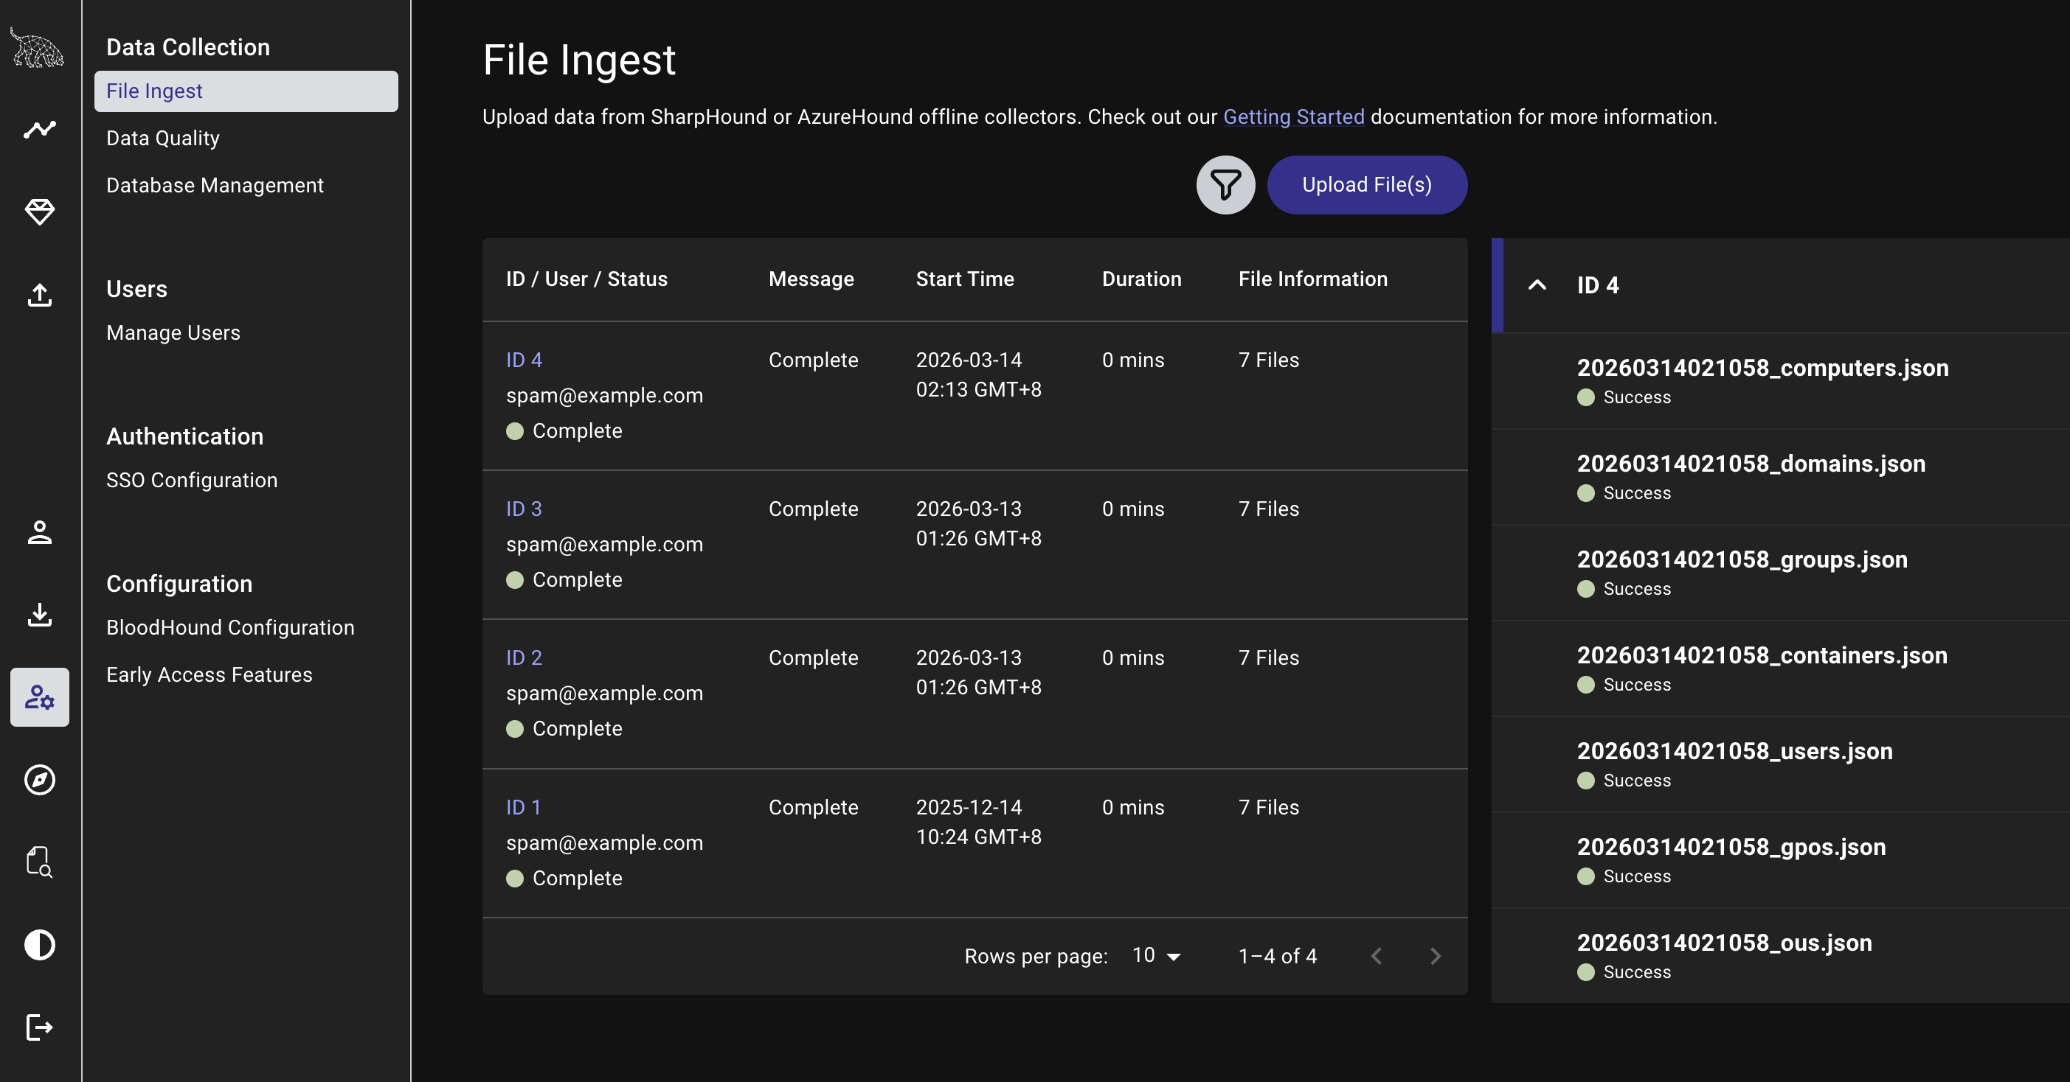Open the Getting Started documentation link
The height and width of the screenshot is (1082, 2070).
pyautogui.click(x=1293, y=117)
